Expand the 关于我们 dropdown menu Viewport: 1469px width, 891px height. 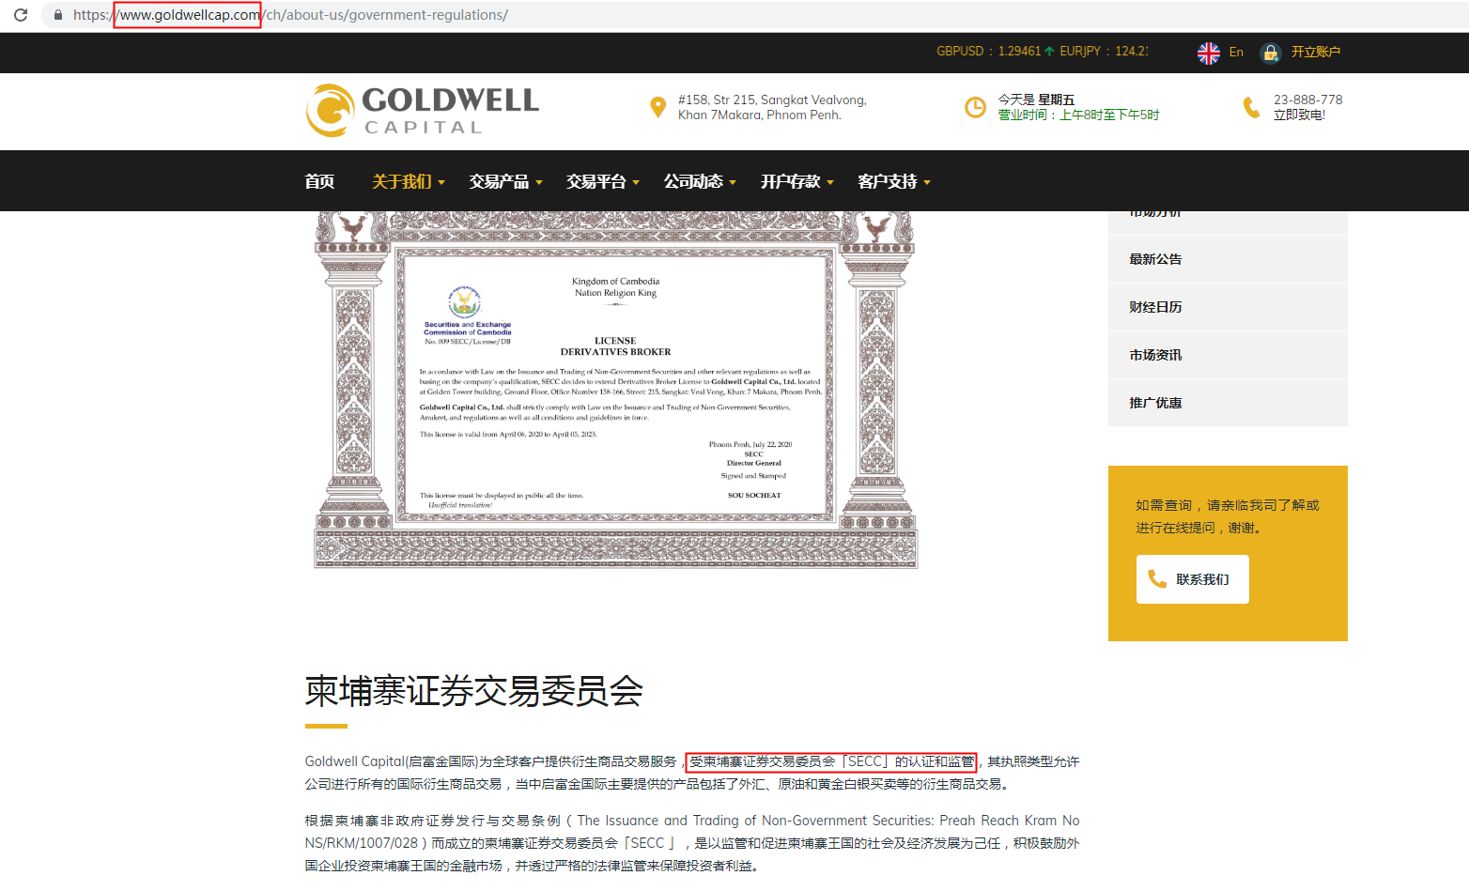point(409,181)
